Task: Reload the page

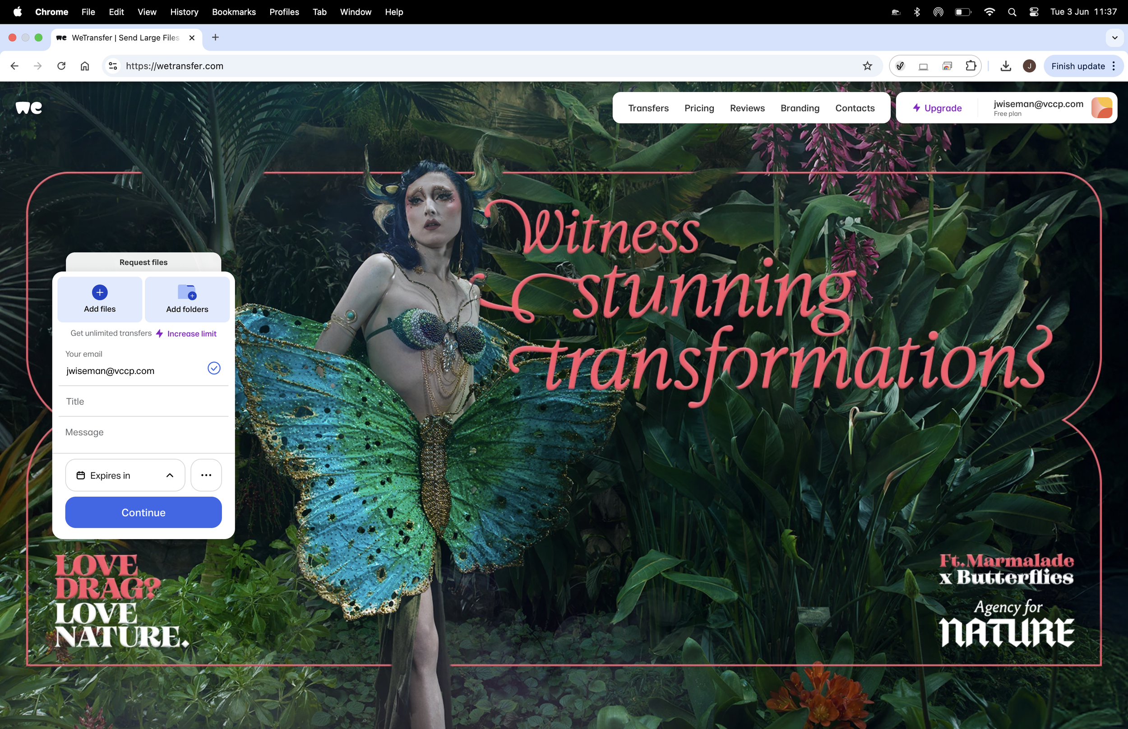Action: pyautogui.click(x=61, y=66)
